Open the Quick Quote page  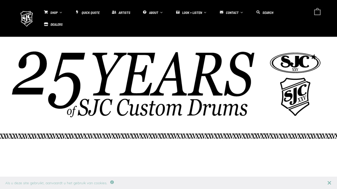point(91,13)
